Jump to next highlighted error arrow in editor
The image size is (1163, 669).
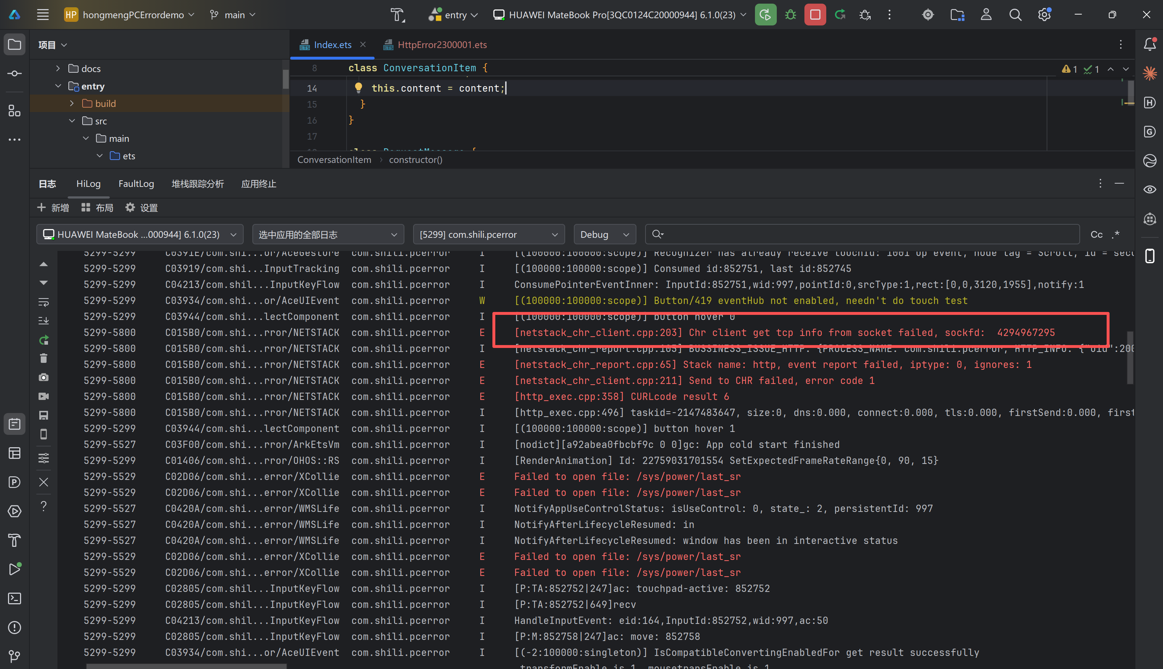(1126, 69)
